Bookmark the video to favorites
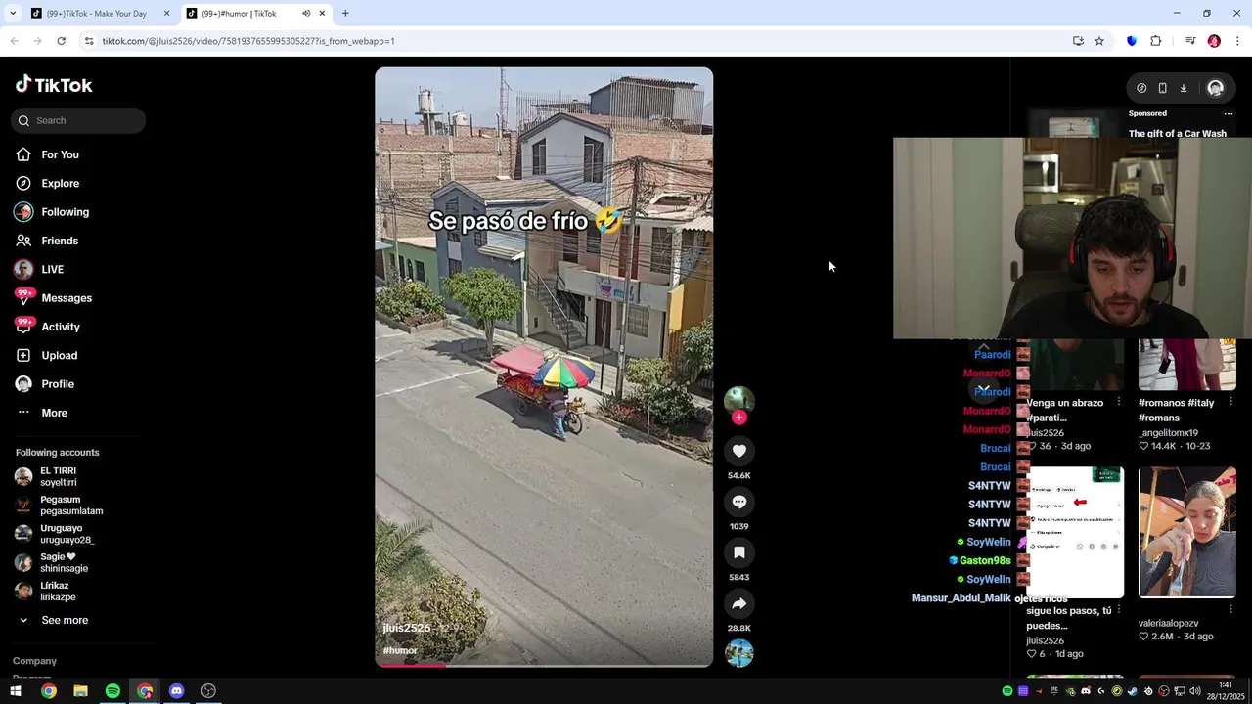This screenshot has height=704, width=1252. (x=739, y=552)
